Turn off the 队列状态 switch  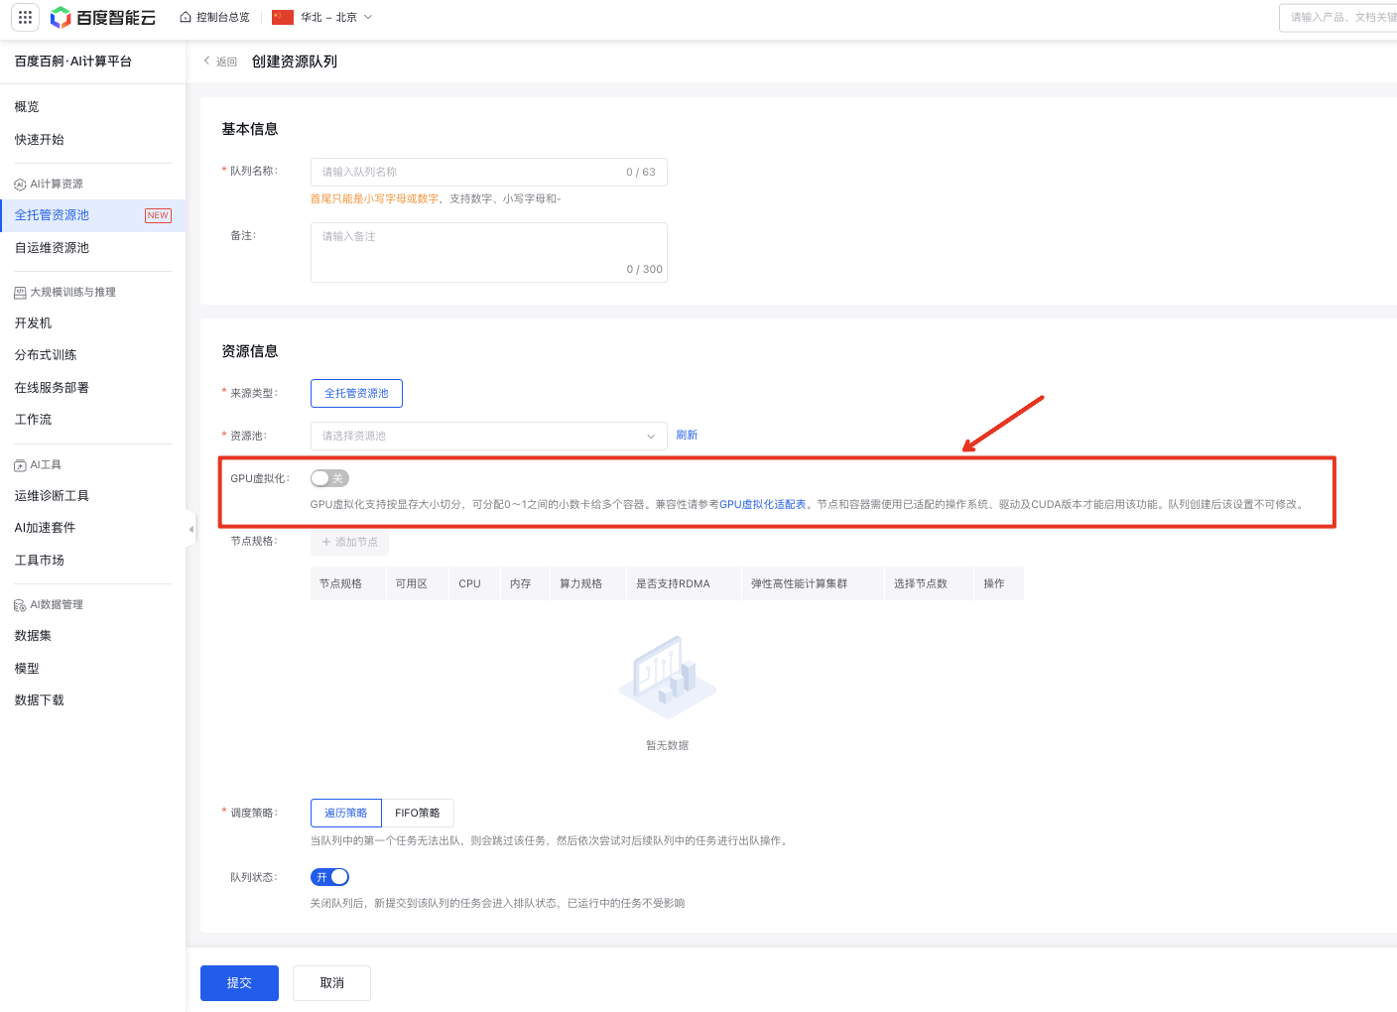(329, 877)
